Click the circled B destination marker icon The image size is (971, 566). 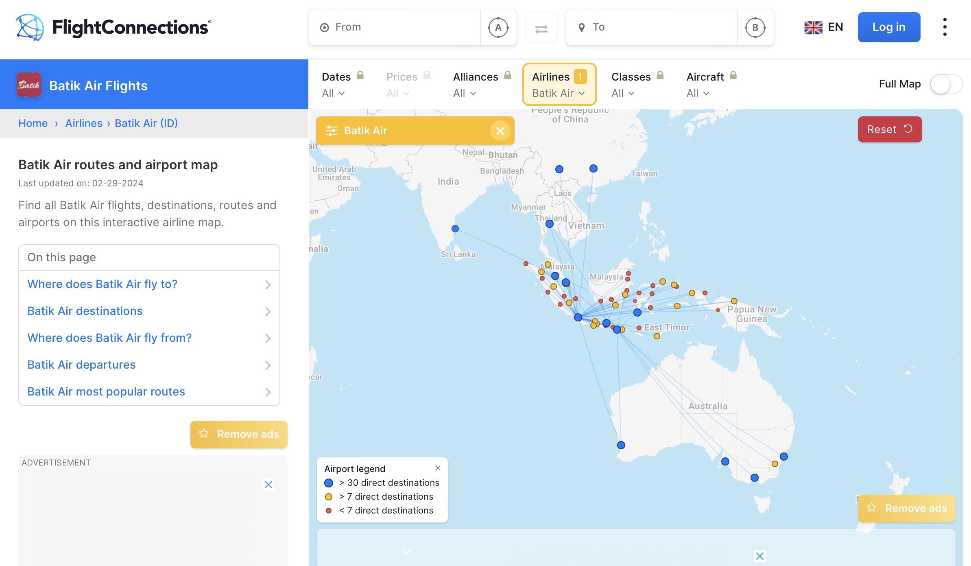(755, 28)
